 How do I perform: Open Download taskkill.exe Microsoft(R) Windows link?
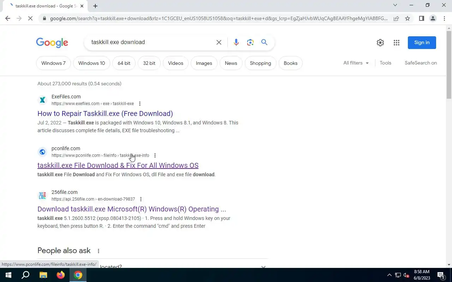[x=132, y=209]
